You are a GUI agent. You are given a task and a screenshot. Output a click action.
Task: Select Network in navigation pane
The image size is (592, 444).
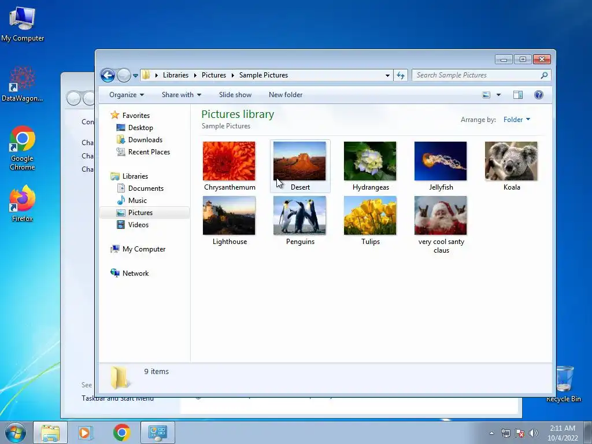click(135, 273)
